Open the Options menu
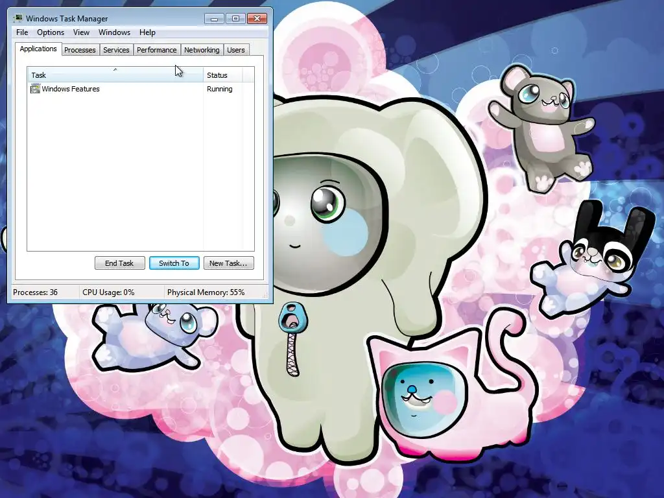This screenshot has width=664, height=498. (x=51, y=32)
